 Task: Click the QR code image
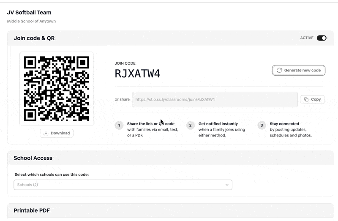pyautogui.click(x=57, y=89)
